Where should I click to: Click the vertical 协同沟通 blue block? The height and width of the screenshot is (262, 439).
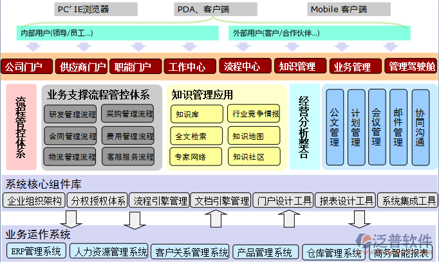[419, 127]
